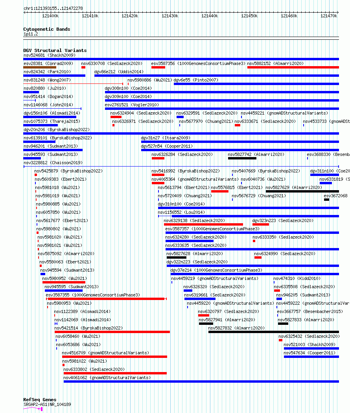
Task: Click nsv5980886 (Wu2021) label
Action: coord(150,80)
